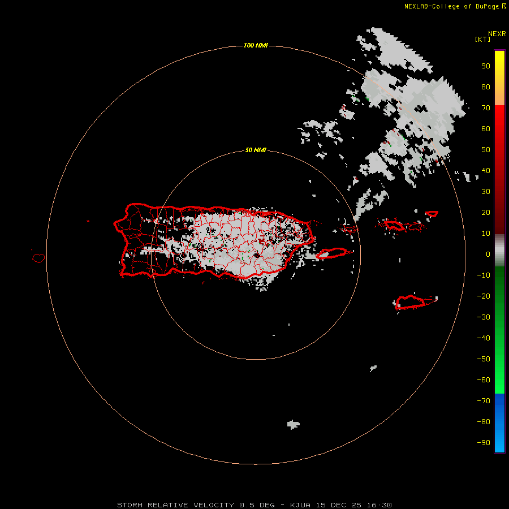Click the 0 value on the velocity scale
The image size is (509, 509).
[488, 255]
